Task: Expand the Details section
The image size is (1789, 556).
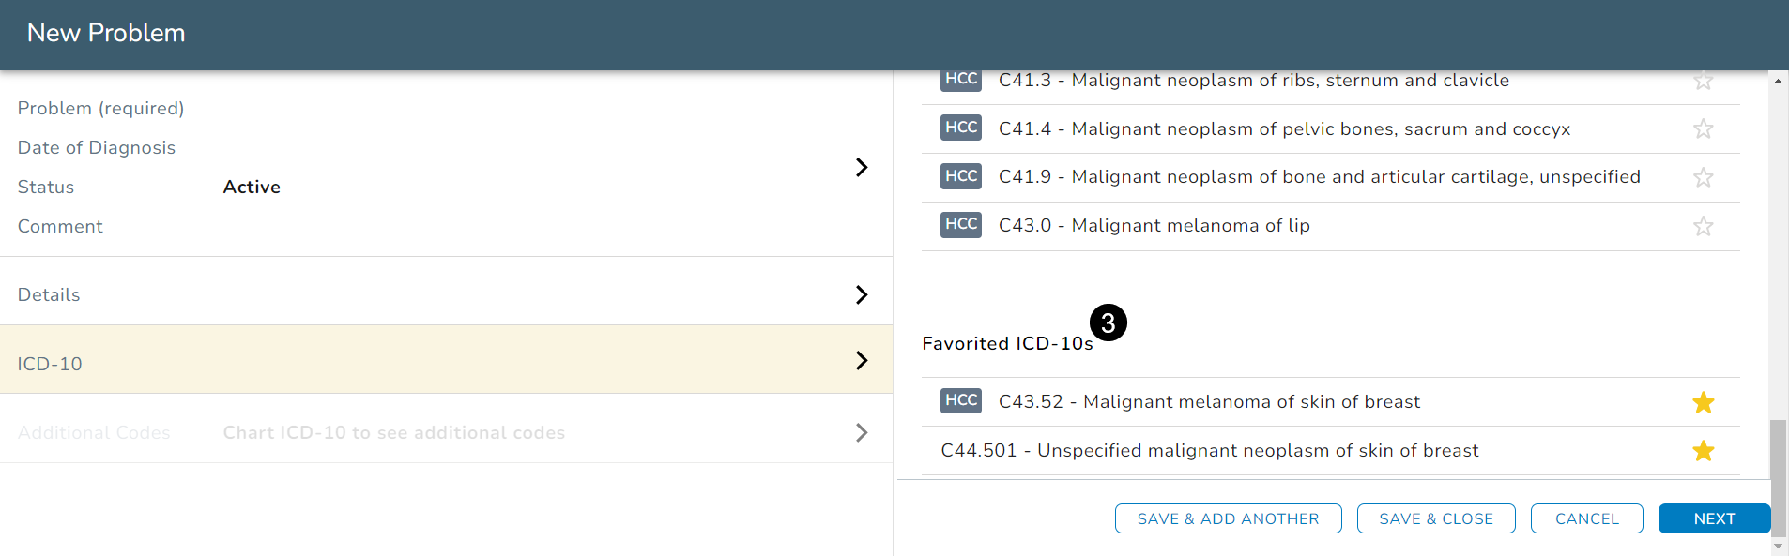Action: [x=861, y=294]
